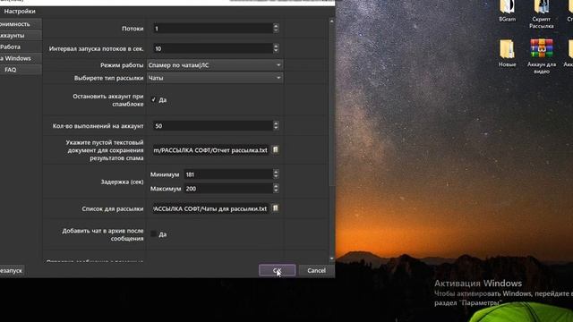573x322 pixels.
Task: Click the Отчет рассылка.txt path field
Action: [211, 150]
